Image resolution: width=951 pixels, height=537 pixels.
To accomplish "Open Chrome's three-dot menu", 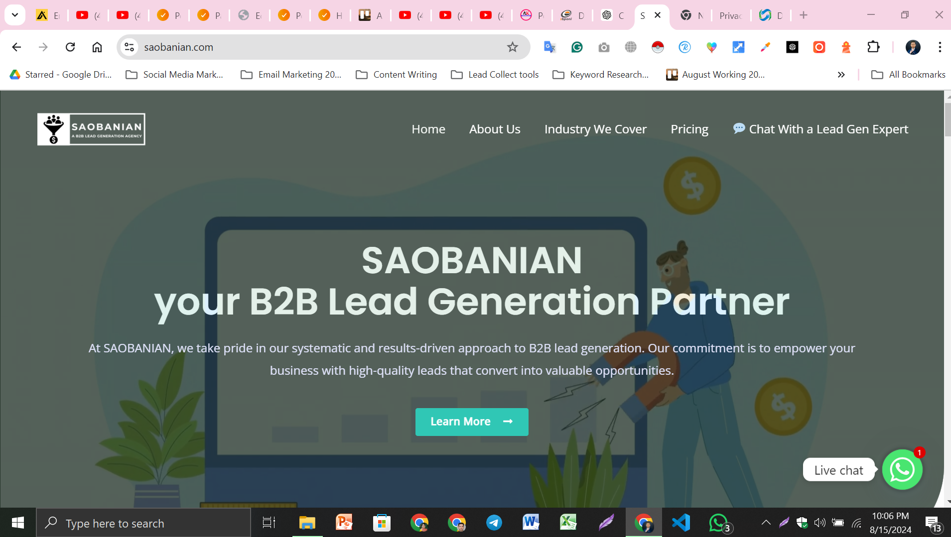I will (940, 47).
